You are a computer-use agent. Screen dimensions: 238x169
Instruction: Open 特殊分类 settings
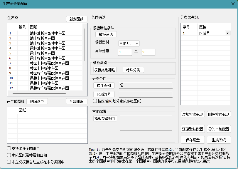click(133, 70)
